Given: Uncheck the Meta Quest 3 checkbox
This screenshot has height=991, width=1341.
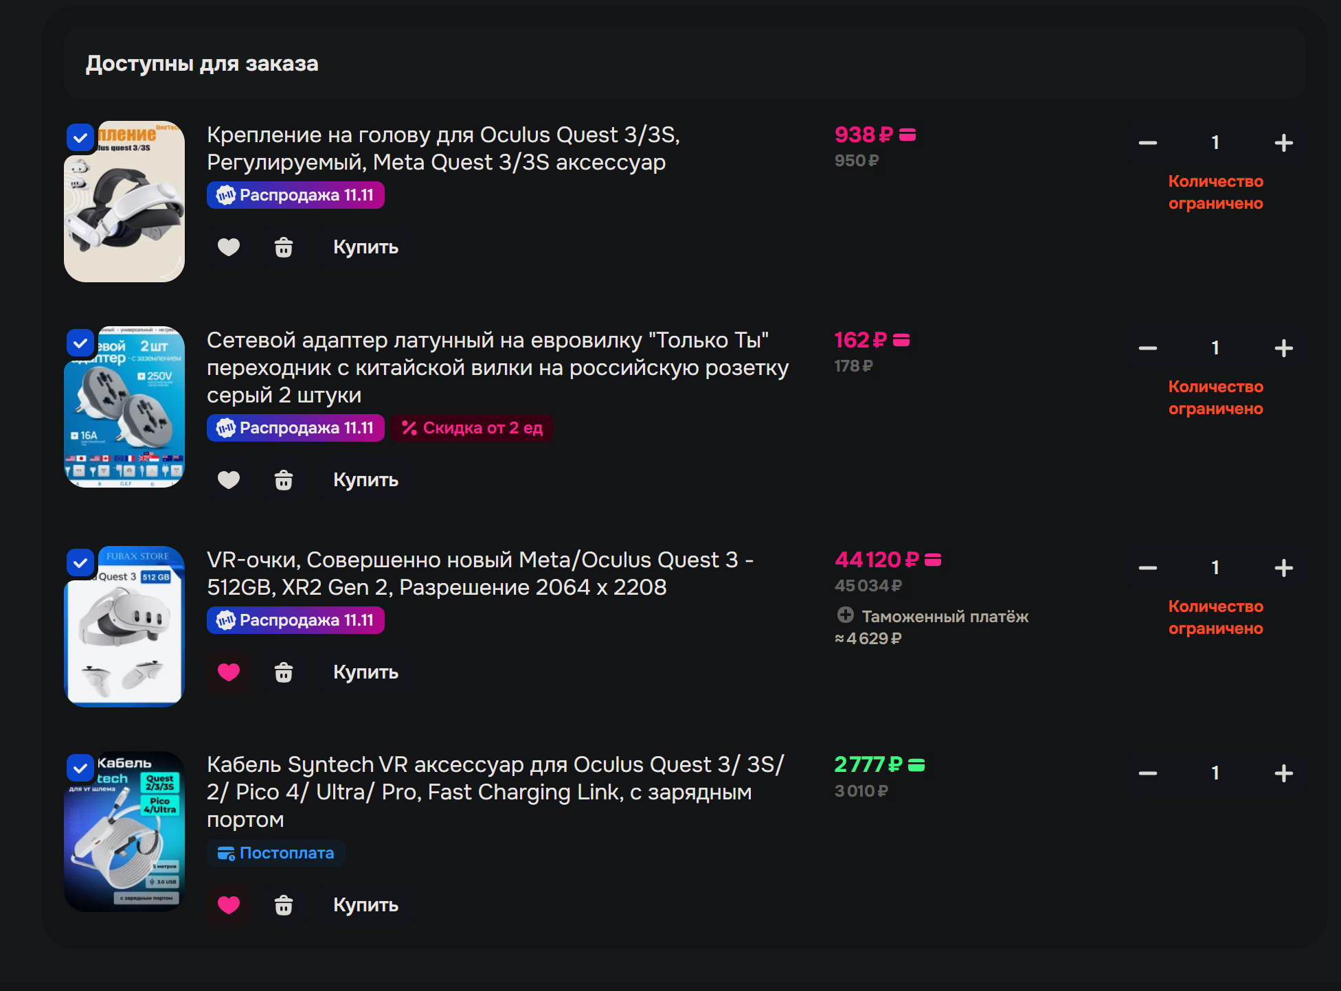Looking at the screenshot, I should pos(80,563).
